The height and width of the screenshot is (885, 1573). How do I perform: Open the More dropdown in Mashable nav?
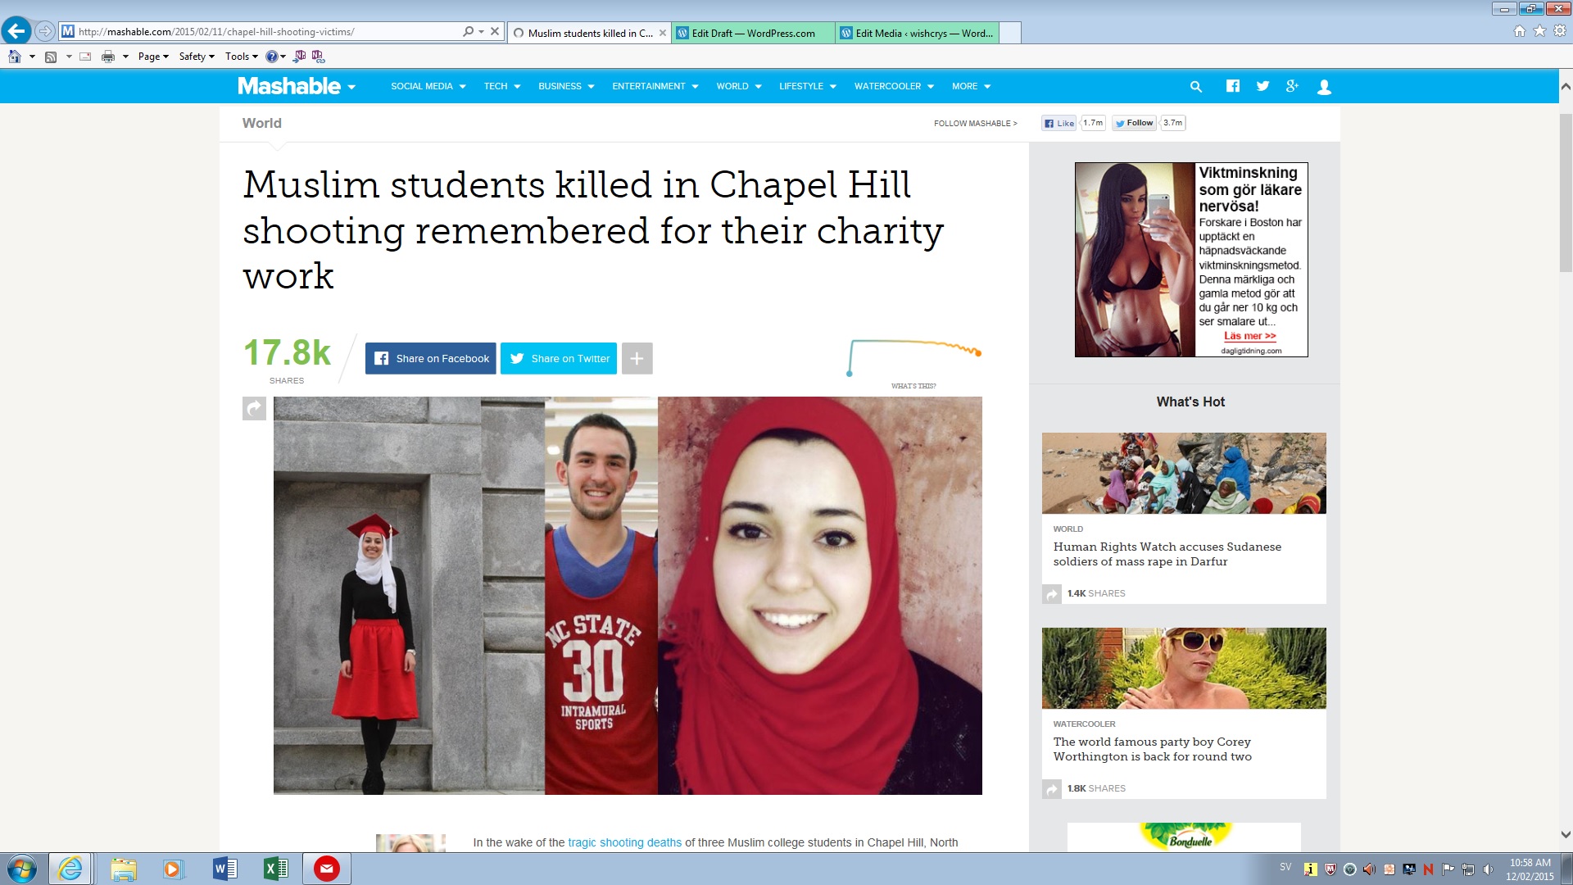971,86
